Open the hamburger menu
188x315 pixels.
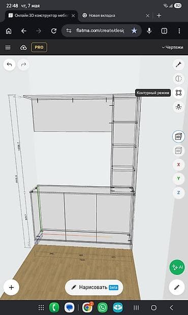(8, 47)
